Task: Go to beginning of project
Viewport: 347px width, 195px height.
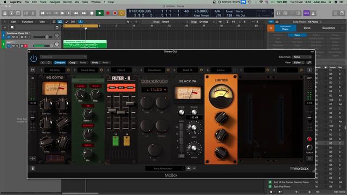Action: coord(42,13)
